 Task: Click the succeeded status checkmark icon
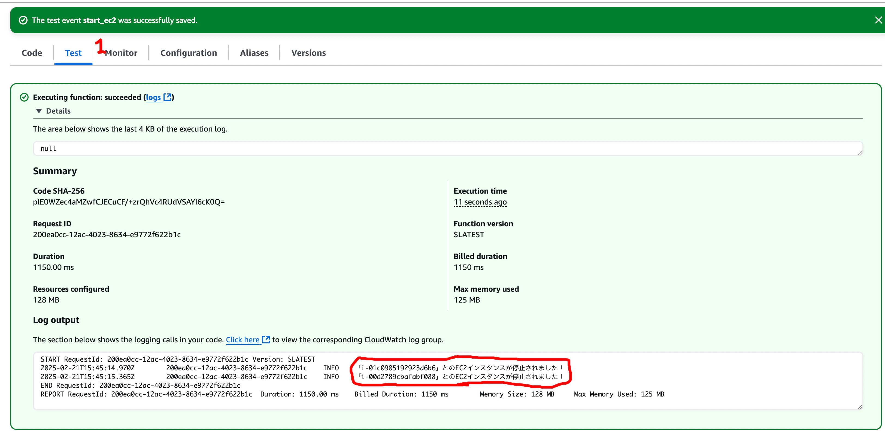pos(24,97)
